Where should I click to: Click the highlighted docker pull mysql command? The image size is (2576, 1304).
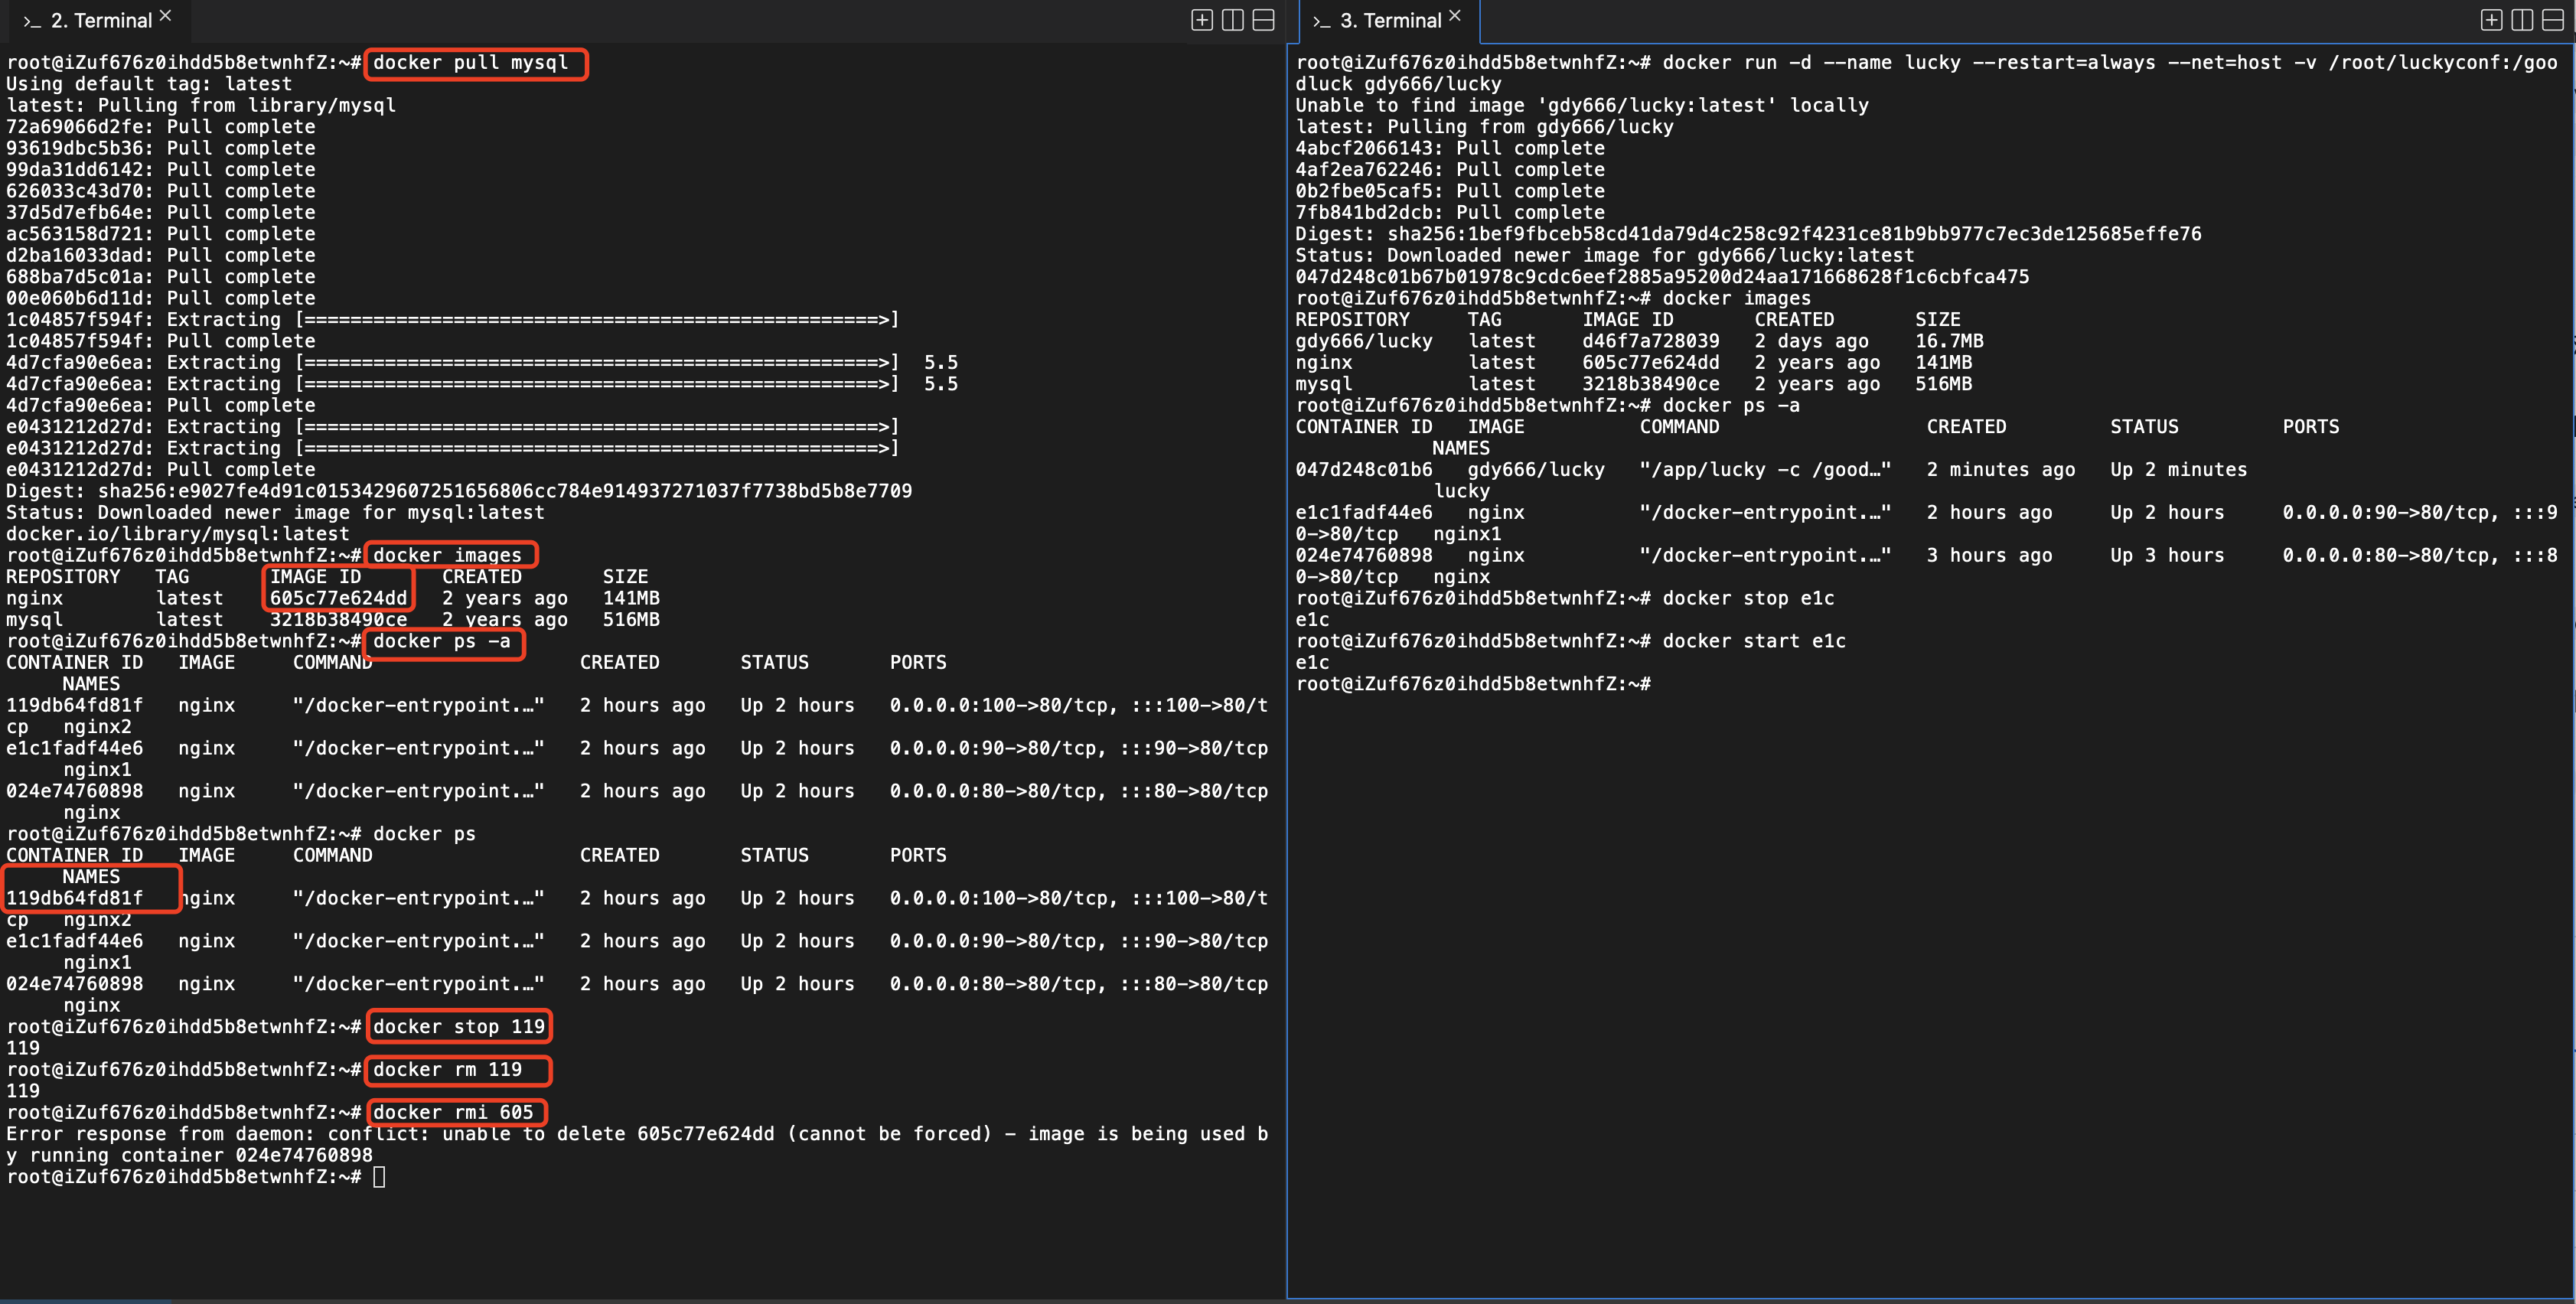[471, 63]
